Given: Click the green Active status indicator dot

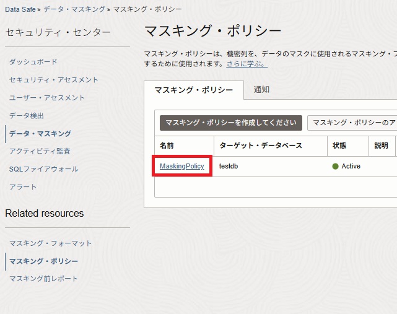Looking at the screenshot, I should (335, 167).
